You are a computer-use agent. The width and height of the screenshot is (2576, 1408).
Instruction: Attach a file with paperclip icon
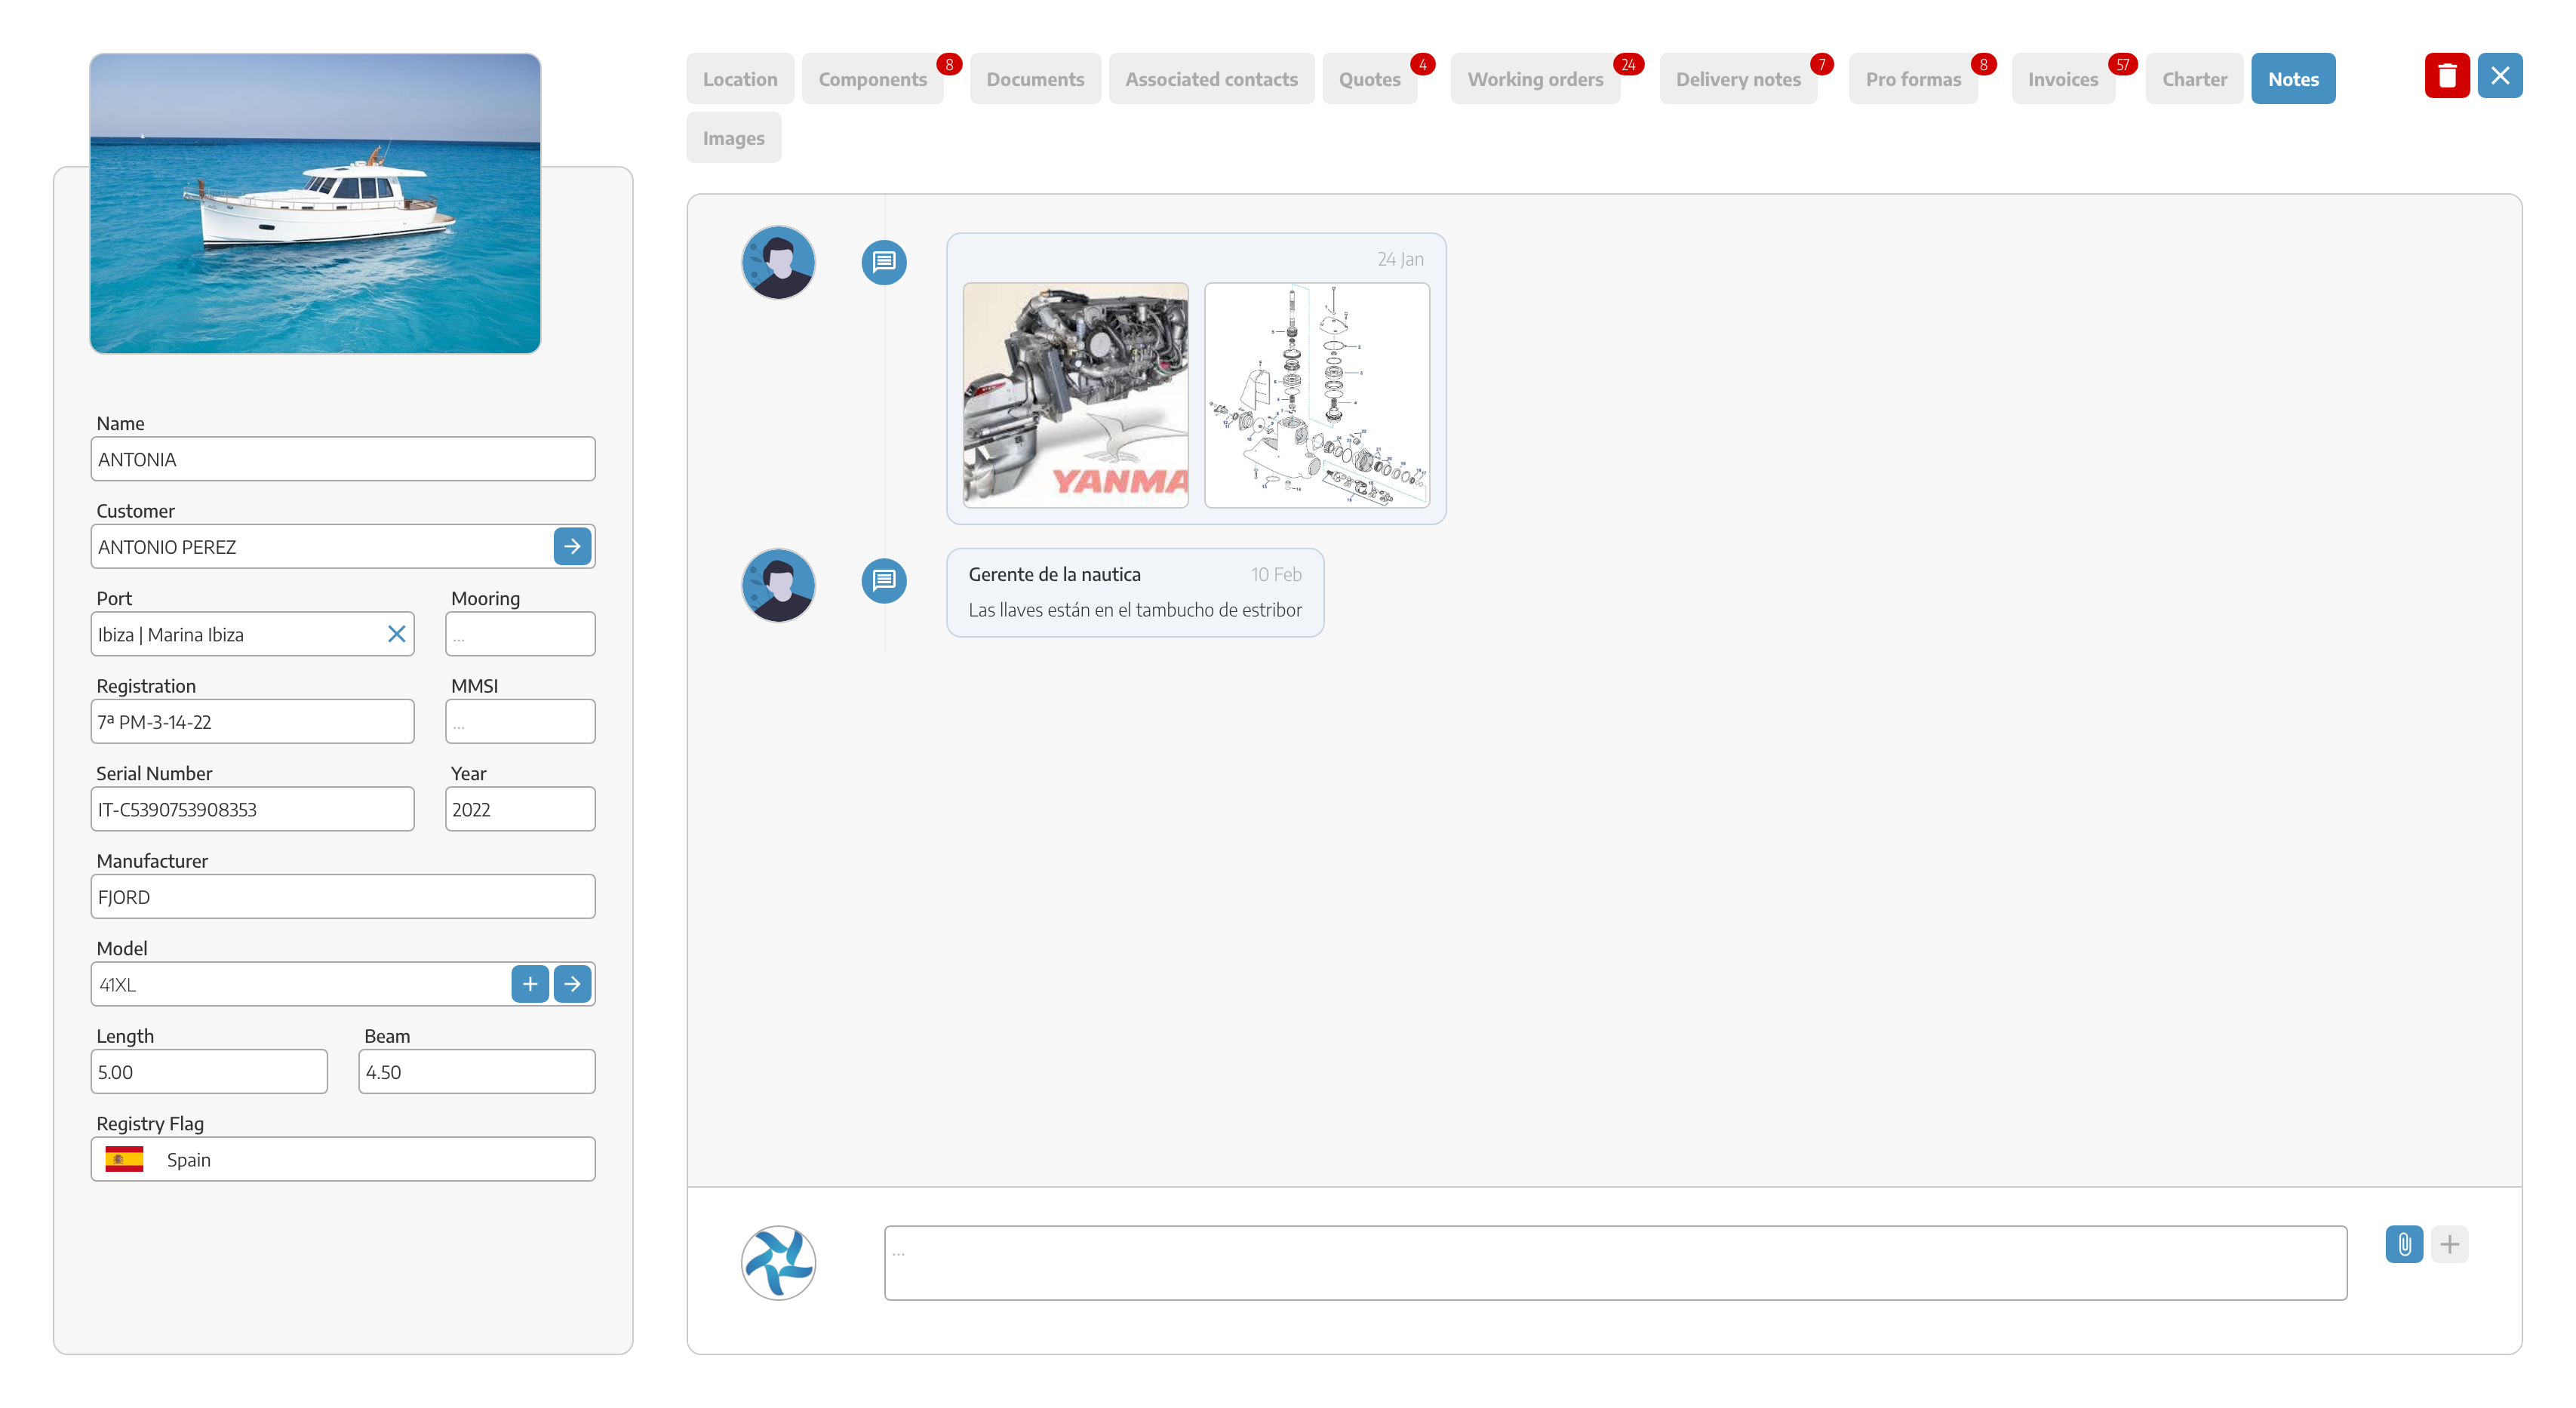(2404, 1244)
